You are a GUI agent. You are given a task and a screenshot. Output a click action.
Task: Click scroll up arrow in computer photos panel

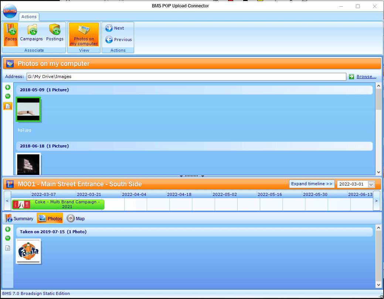378,86
